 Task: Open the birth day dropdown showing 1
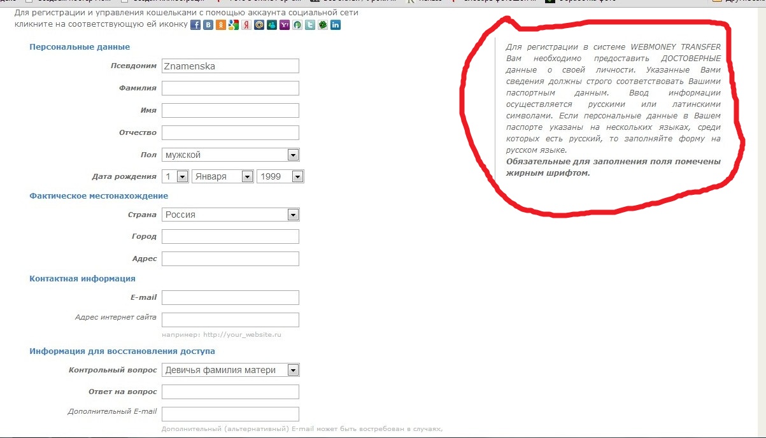point(176,176)
